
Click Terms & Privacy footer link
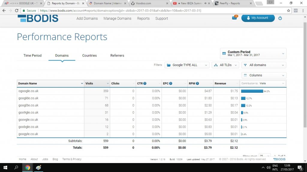[72, 159]
